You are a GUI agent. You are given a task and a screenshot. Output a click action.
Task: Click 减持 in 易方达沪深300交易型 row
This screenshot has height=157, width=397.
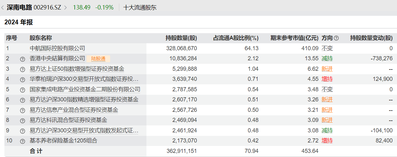327,130
